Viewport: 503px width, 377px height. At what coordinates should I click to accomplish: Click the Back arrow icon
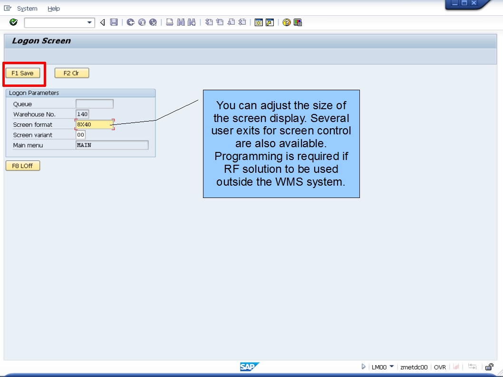102,22
